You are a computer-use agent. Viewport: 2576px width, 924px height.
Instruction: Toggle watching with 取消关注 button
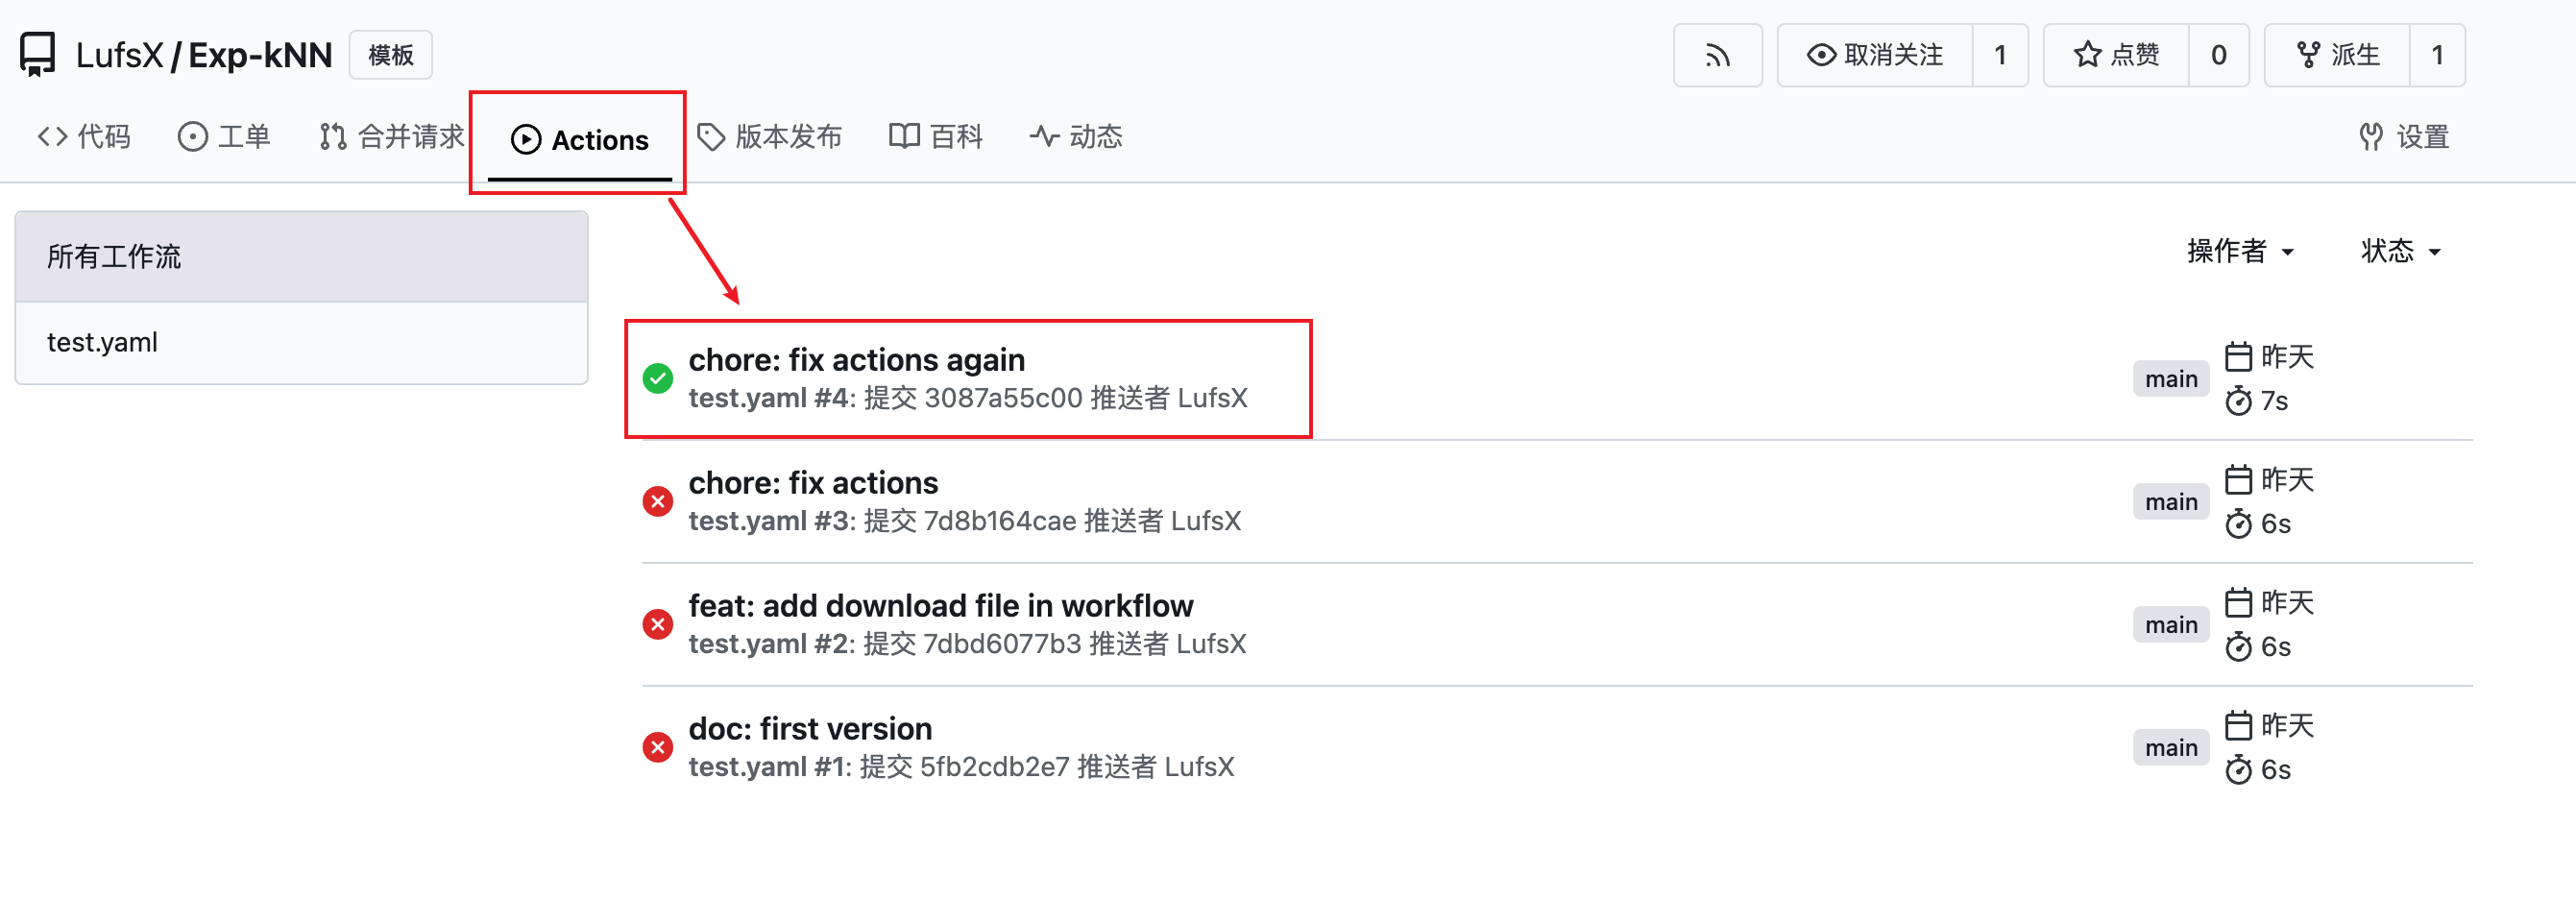1875,55
